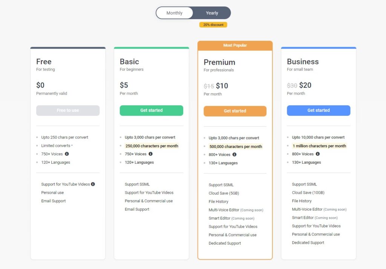386x269 pixels.
Task: Switch billing to Monthly
Action: tap(175, 13)
